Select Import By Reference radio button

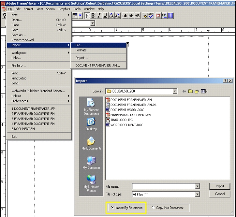pyautogui.click(x=112, y=208)
